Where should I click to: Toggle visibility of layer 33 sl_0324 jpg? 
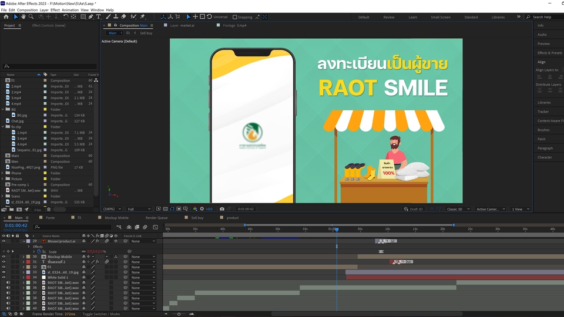point(4,272)
